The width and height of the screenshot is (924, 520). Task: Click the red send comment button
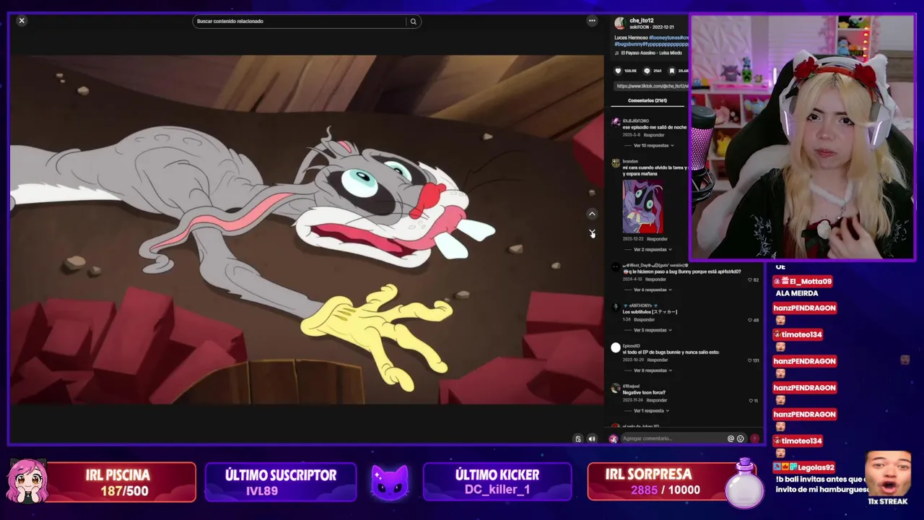click(x=754, y=438)
